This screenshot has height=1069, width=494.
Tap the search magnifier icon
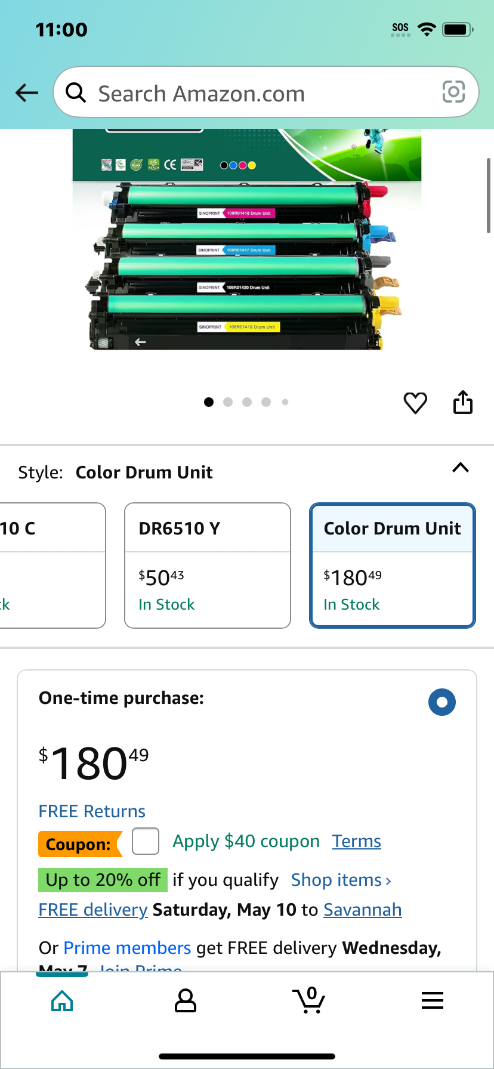76,92
